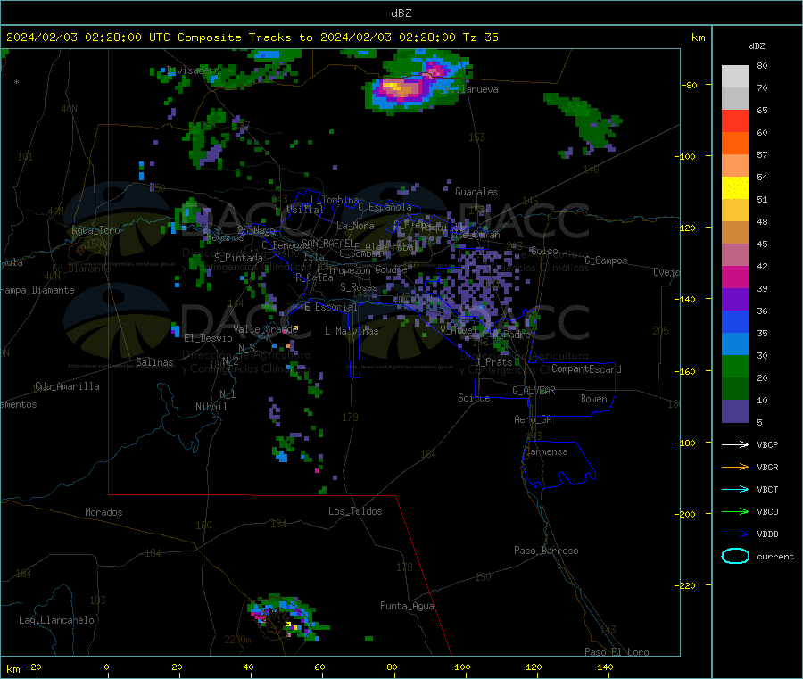Click the green VBCU arrow legend icon

[735, 511]
